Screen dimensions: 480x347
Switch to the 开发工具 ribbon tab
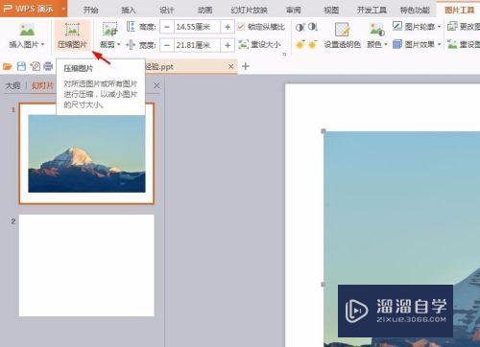pyautogui.click(x=372, y=10)
